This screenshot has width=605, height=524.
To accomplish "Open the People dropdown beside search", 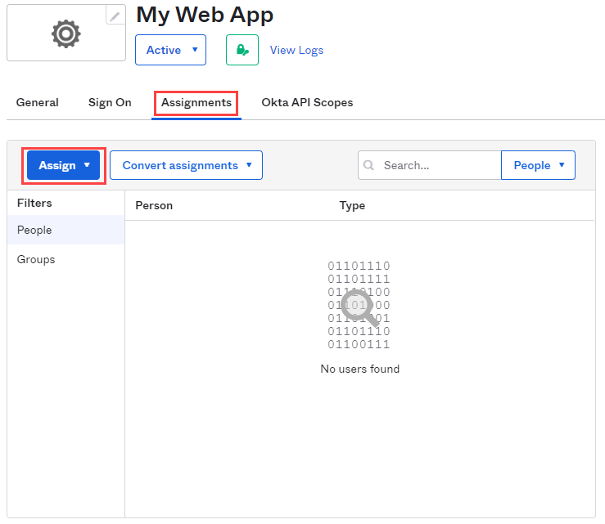I will (538, 165).
